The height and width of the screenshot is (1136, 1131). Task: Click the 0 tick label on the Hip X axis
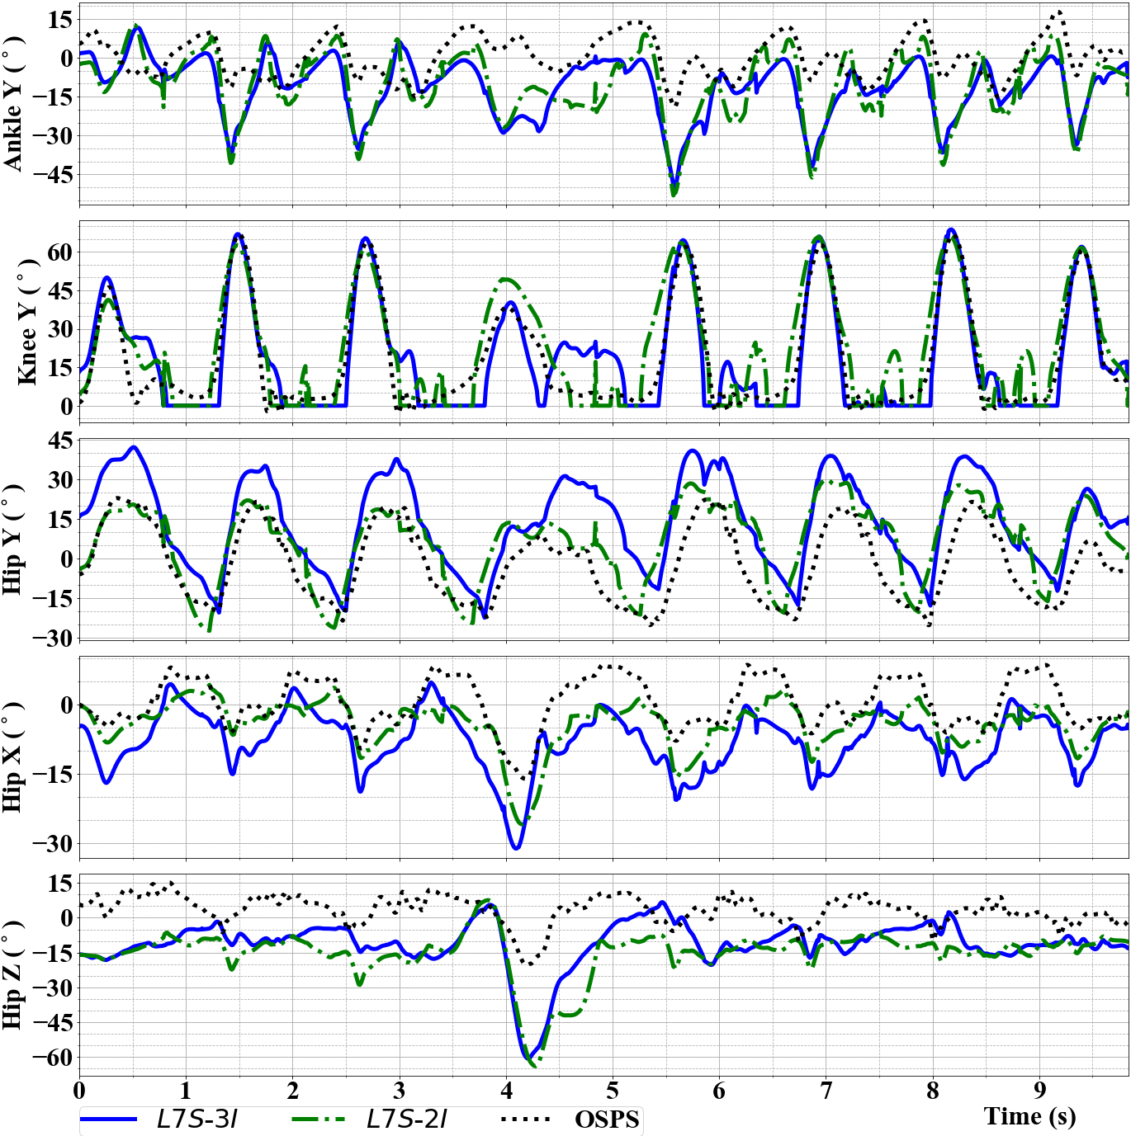67,705
